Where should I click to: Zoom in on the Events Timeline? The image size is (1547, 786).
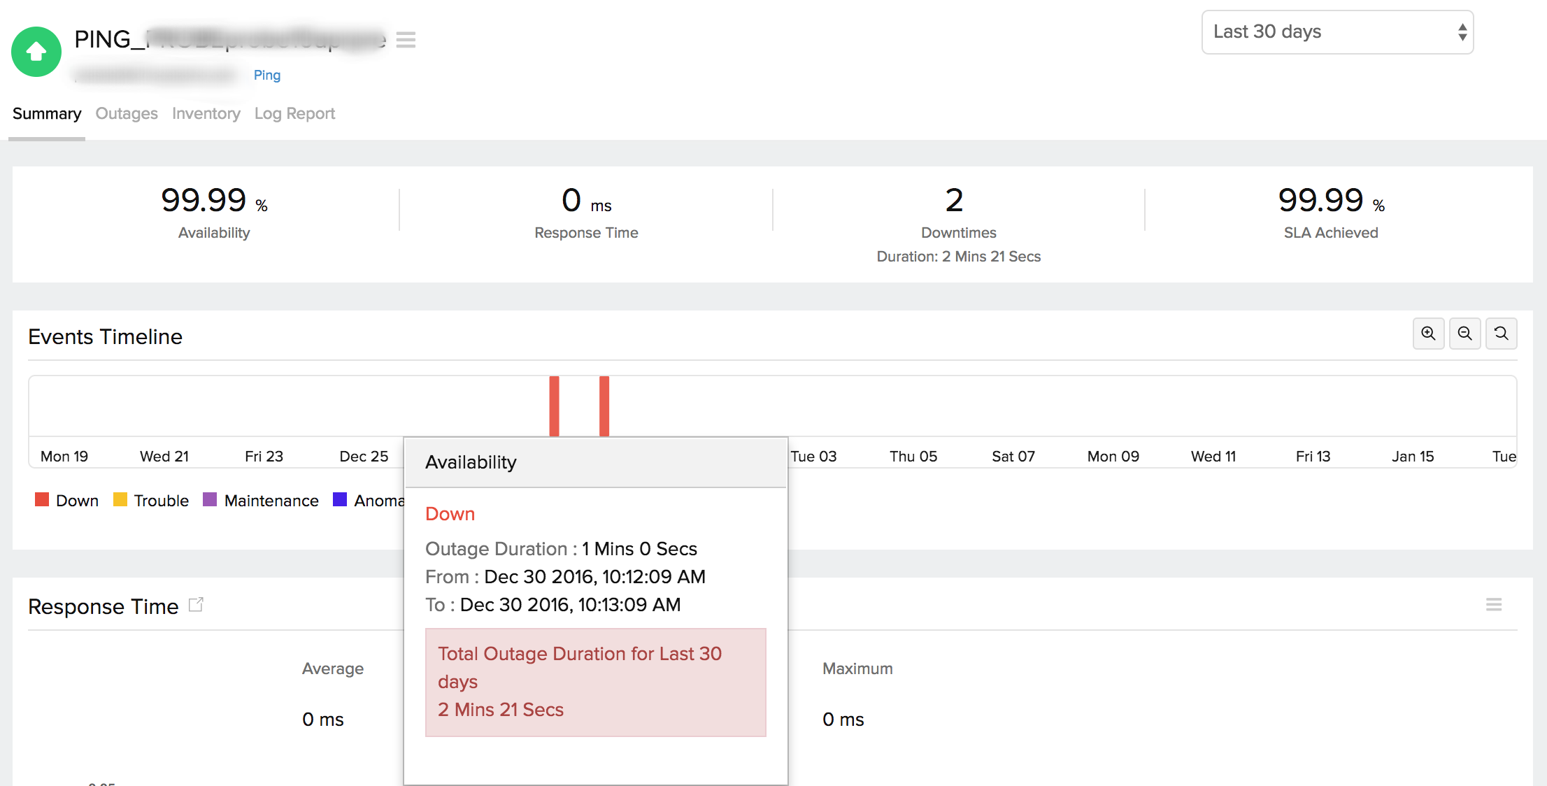1428,334
